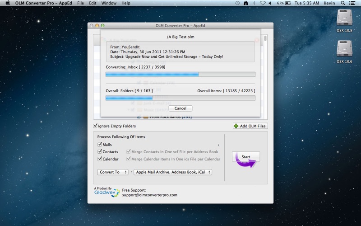Click the binoculars menu bar icon
Viewport: 361px width, 226px height.
(x=246, y=3)
